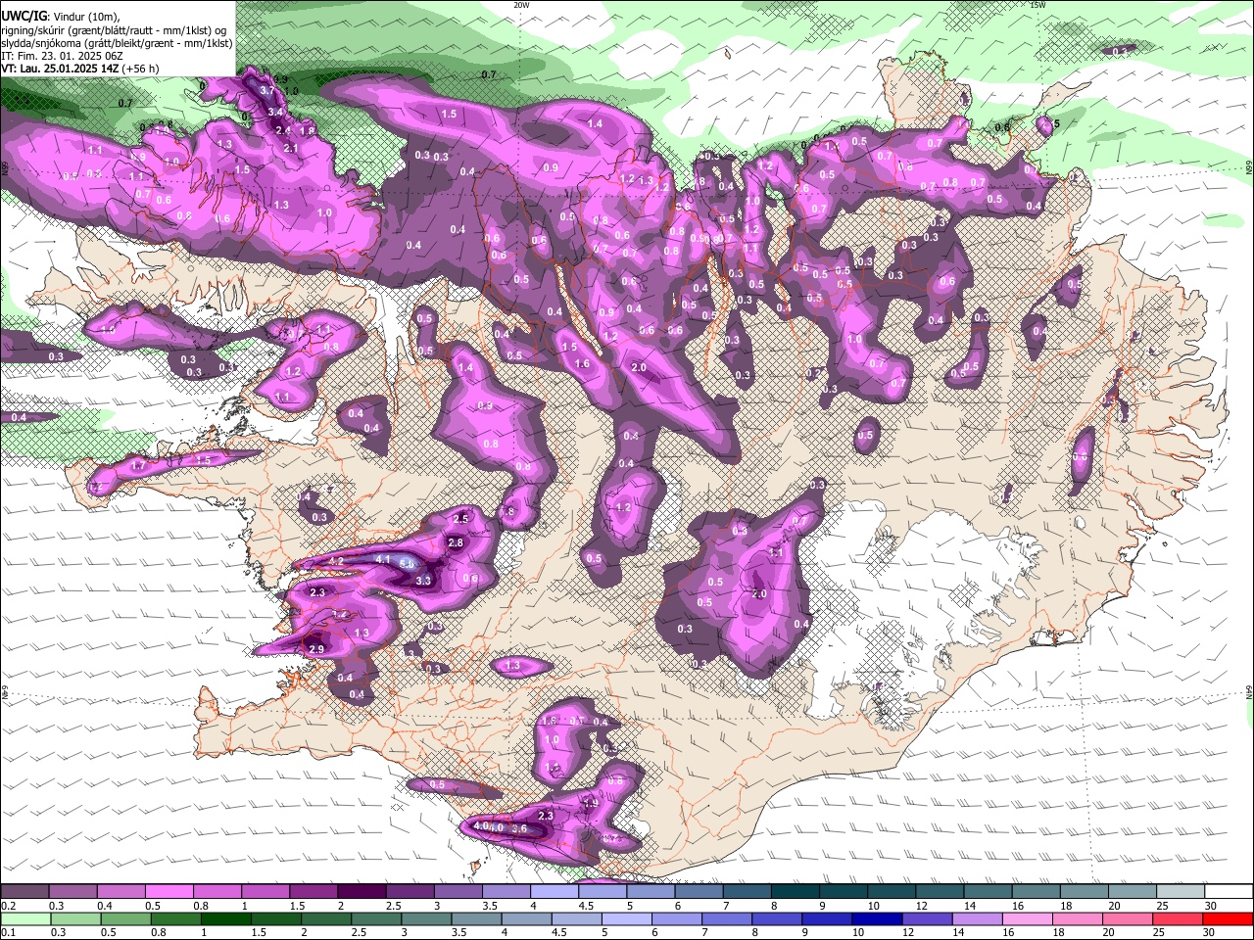Screen dimensions: 1254x940
Task: Click the '3.3' precipitation value on the map
Action: tap(424, 581)
